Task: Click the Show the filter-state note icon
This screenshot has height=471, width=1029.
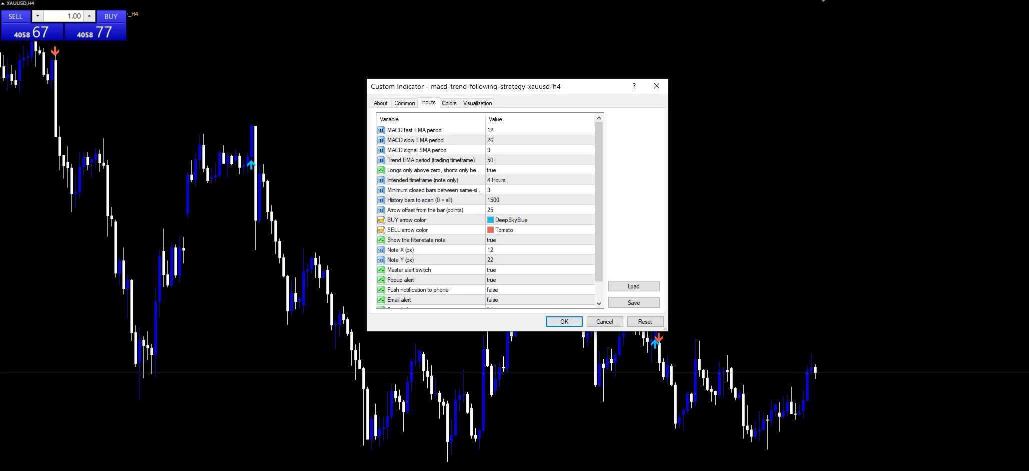Action: 381,240
